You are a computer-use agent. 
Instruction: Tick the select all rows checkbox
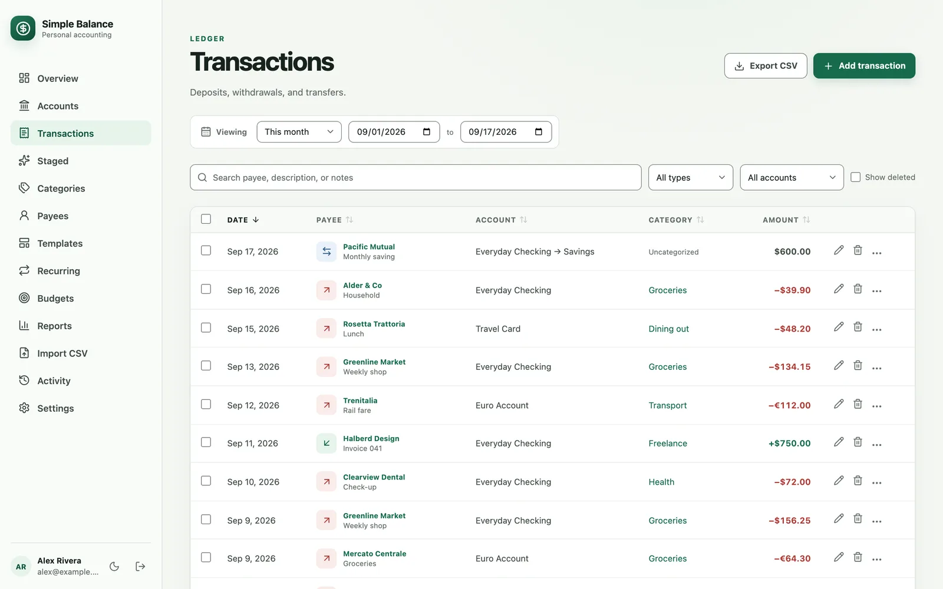click(x=206, y=219)
